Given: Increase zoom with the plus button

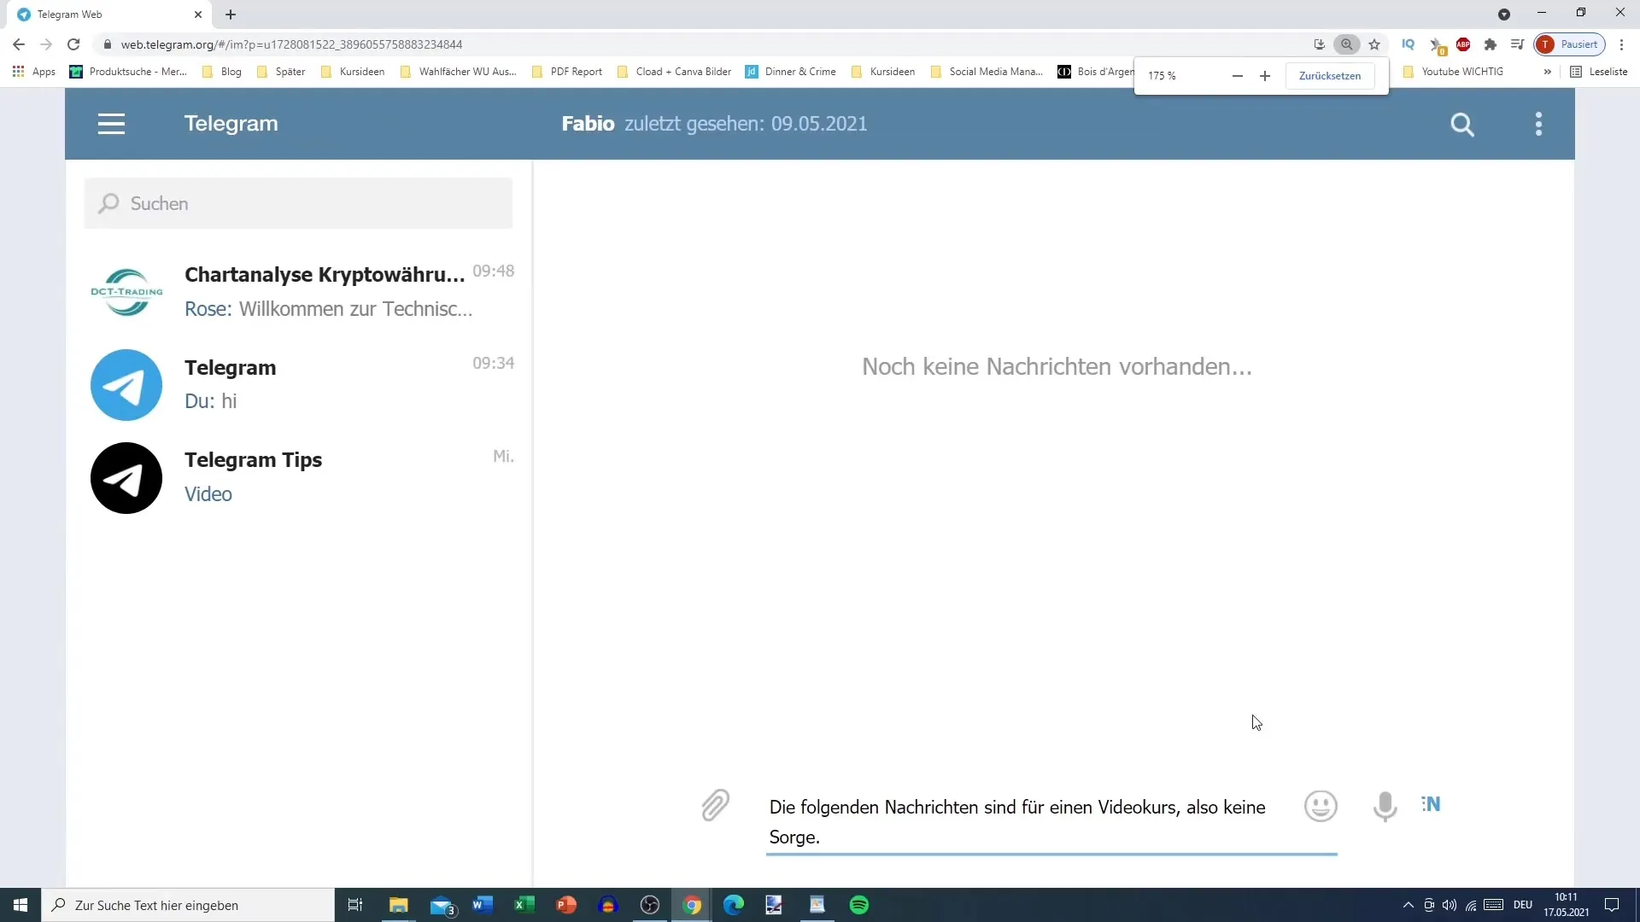Looking at the screenshot, I should pos(1265,76).
